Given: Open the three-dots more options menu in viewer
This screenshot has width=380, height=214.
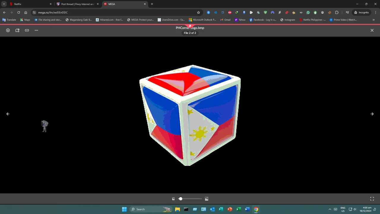Looking at the screenshot, I should (x=37, y=30).
